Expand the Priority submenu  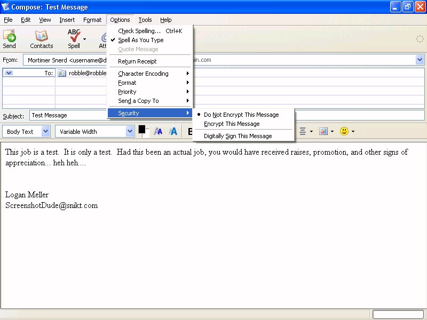point(151,92)
